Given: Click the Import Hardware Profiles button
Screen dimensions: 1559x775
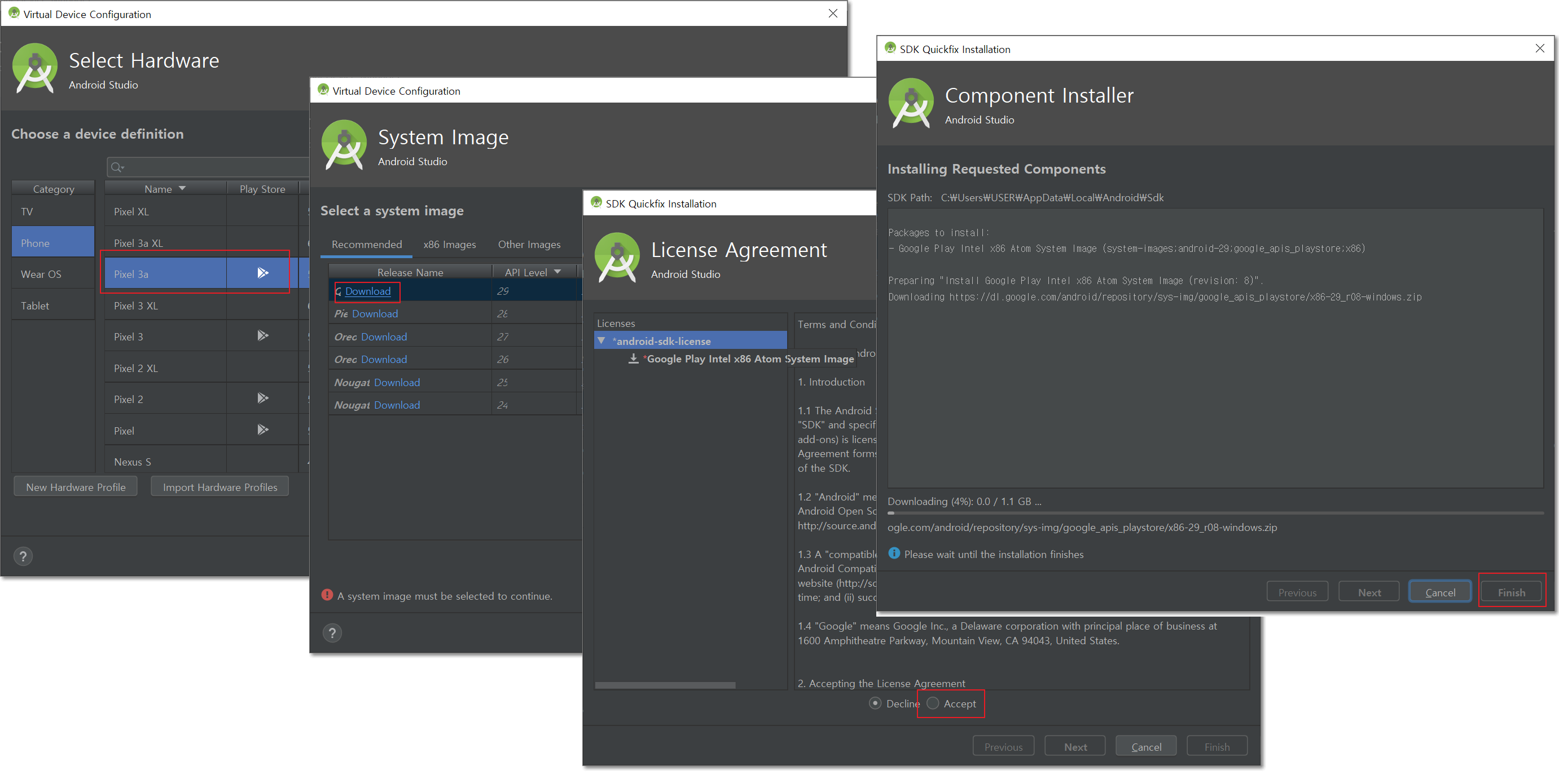Looking at the screenshot, I should pyautogui.click(x=219, y=486).
